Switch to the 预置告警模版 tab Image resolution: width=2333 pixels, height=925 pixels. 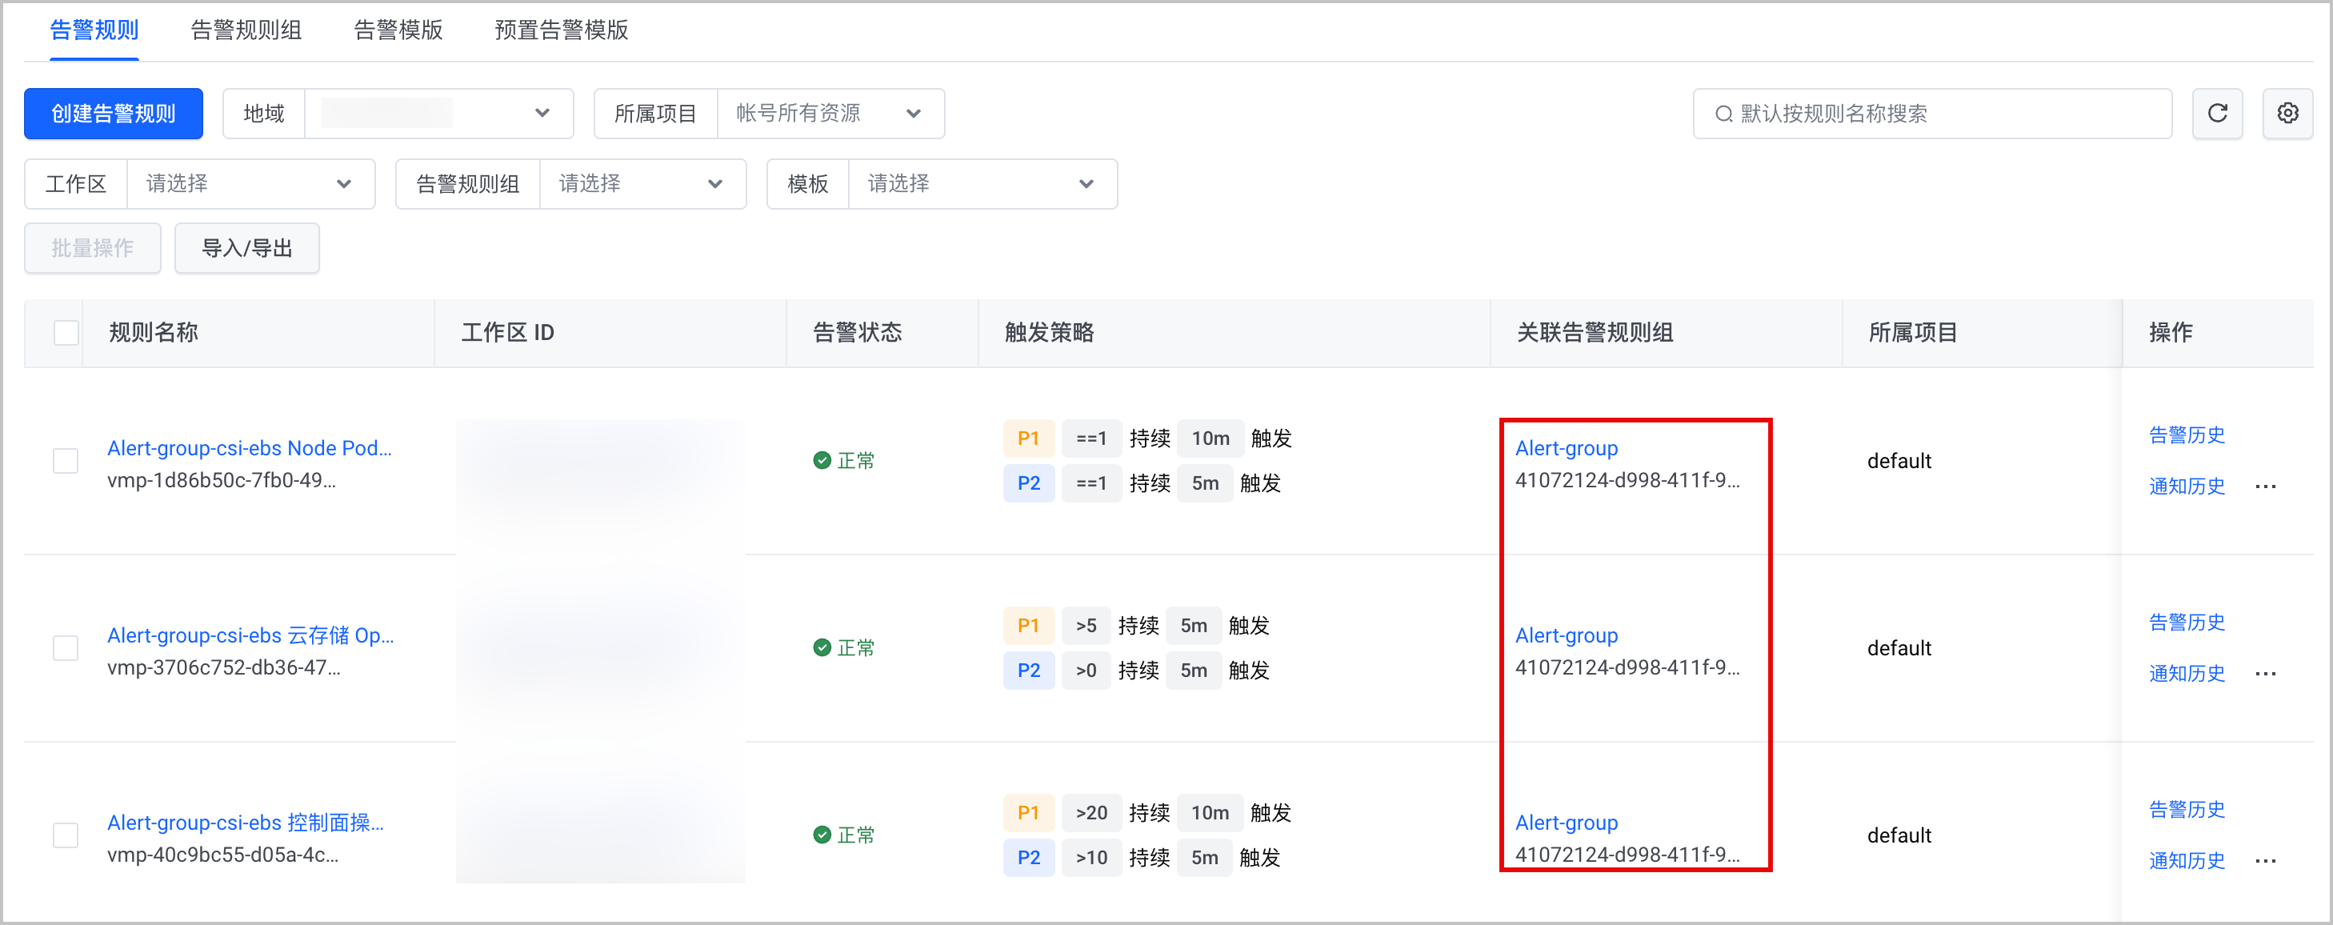pyautogui.click(x=561, y=30)
